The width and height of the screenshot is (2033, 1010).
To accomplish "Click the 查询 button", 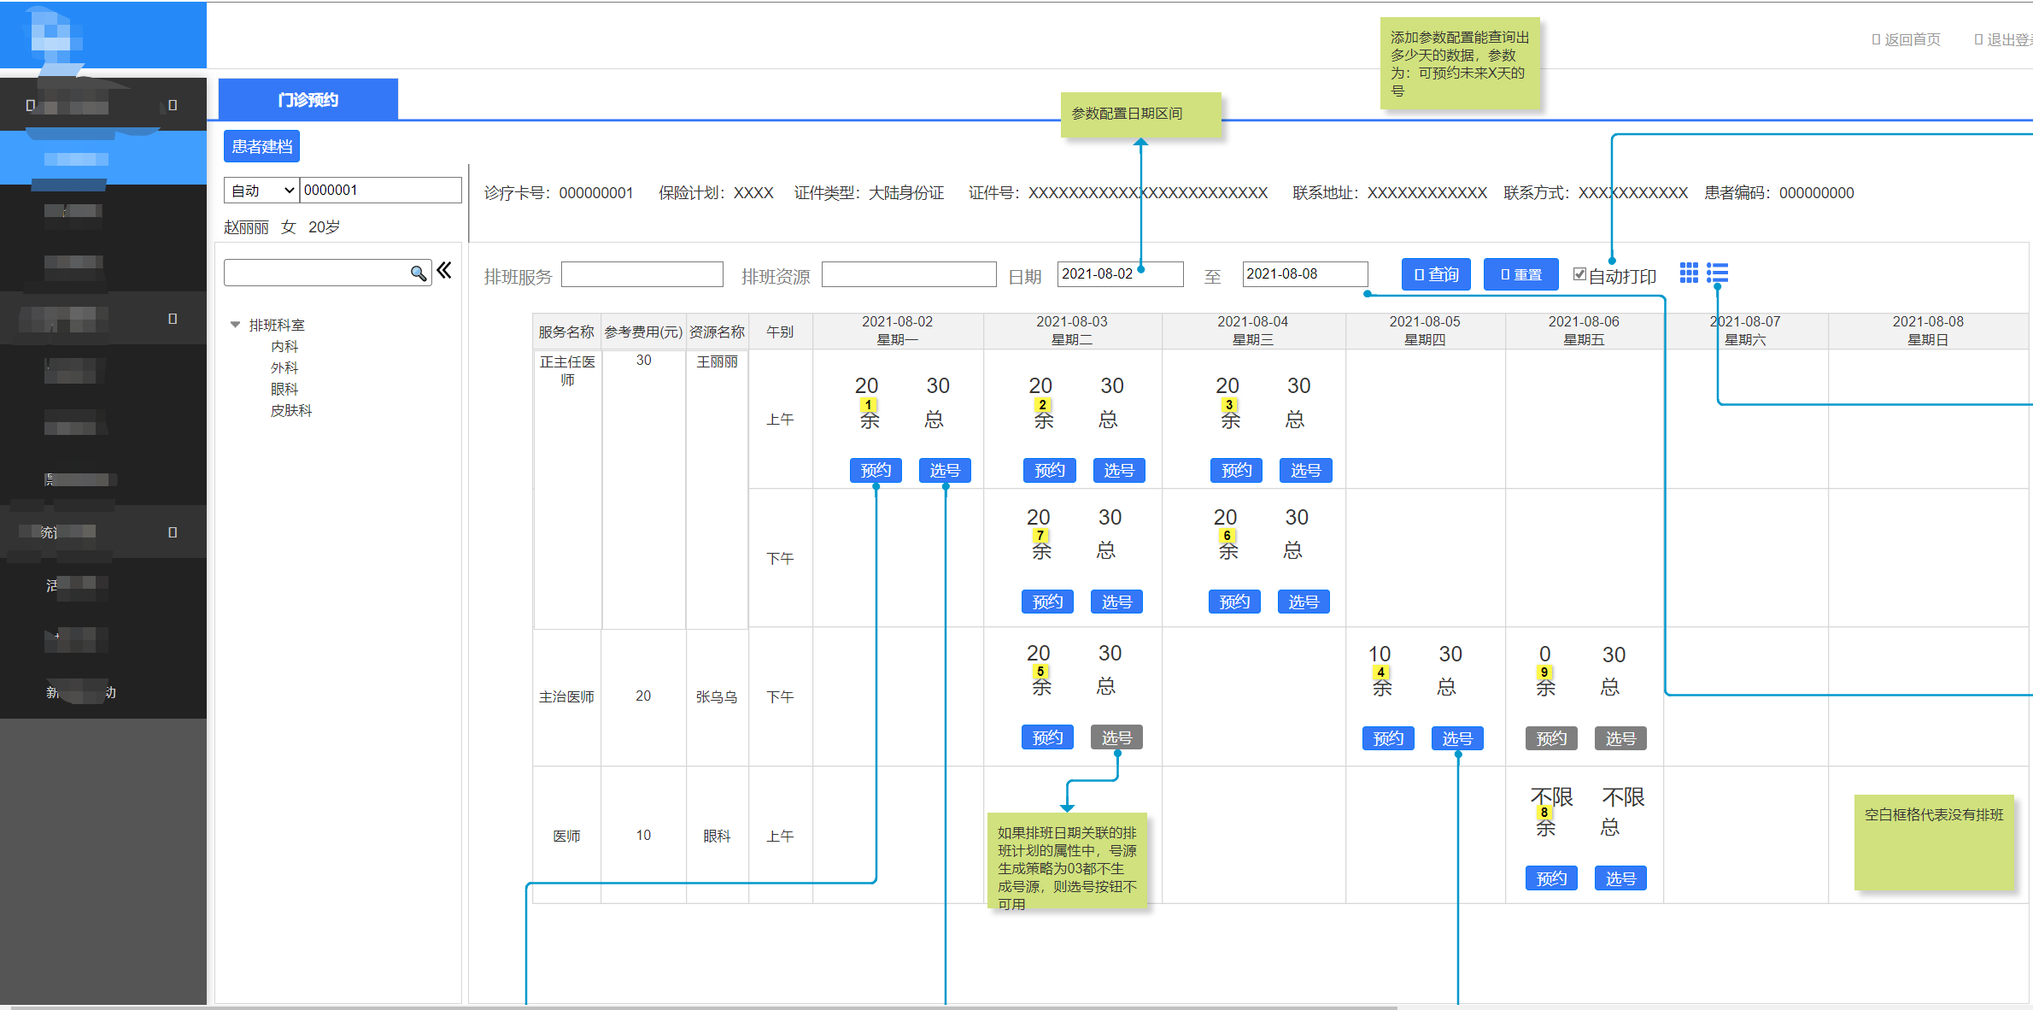I will tap(1436, 274).
